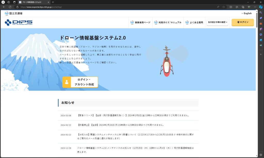Open the sidebar settings gear icon

261,155
